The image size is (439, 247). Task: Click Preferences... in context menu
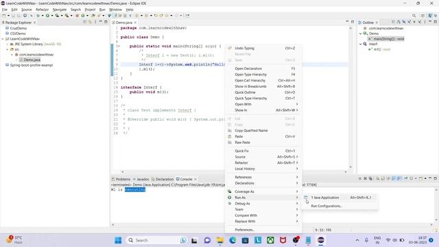[x=263, y=230]
